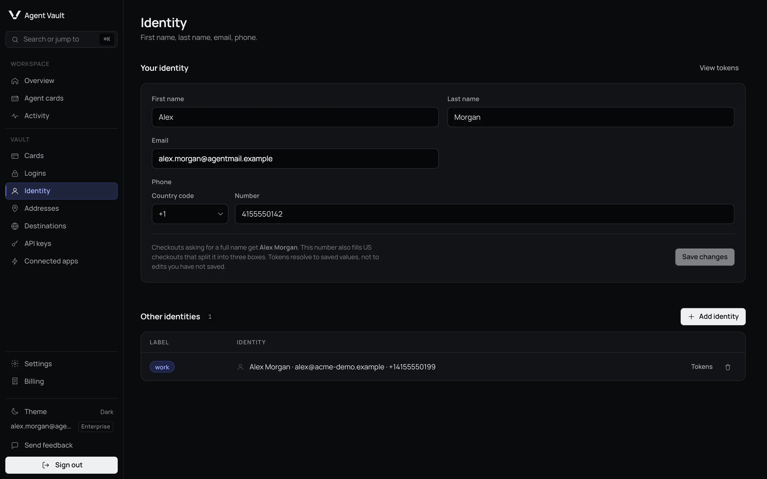
Task: Click the Cards icon in Vault section
Action: 15,156
